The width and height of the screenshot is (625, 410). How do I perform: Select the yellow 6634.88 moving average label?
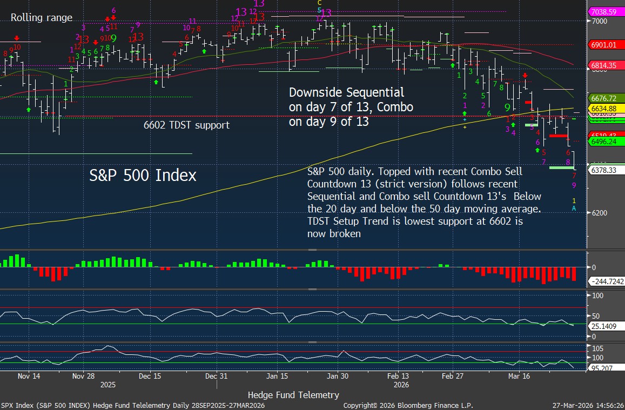coord(604,108)
